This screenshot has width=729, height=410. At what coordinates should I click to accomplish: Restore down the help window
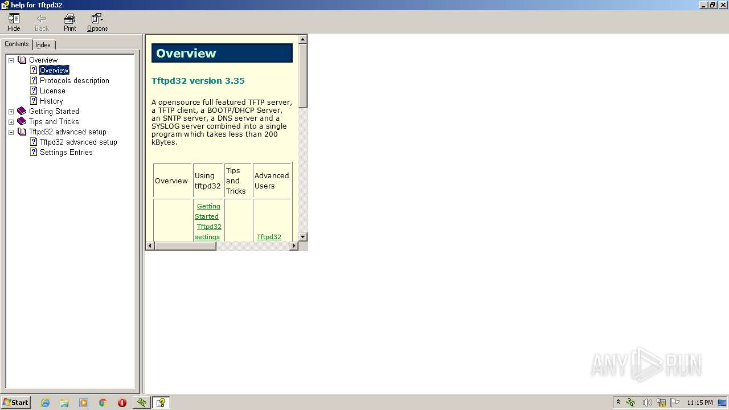712,5
